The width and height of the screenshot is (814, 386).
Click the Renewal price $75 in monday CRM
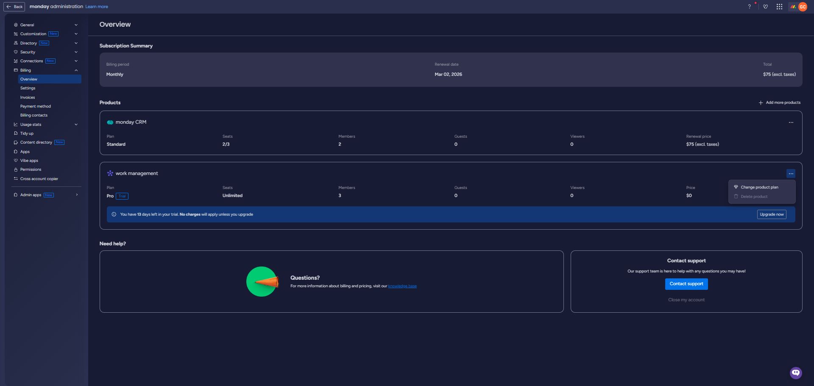(x=702, y=144)
